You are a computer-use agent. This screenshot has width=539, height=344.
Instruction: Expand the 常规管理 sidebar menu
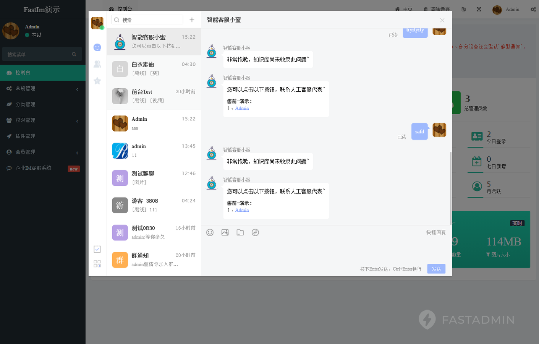tap(42, 88)
